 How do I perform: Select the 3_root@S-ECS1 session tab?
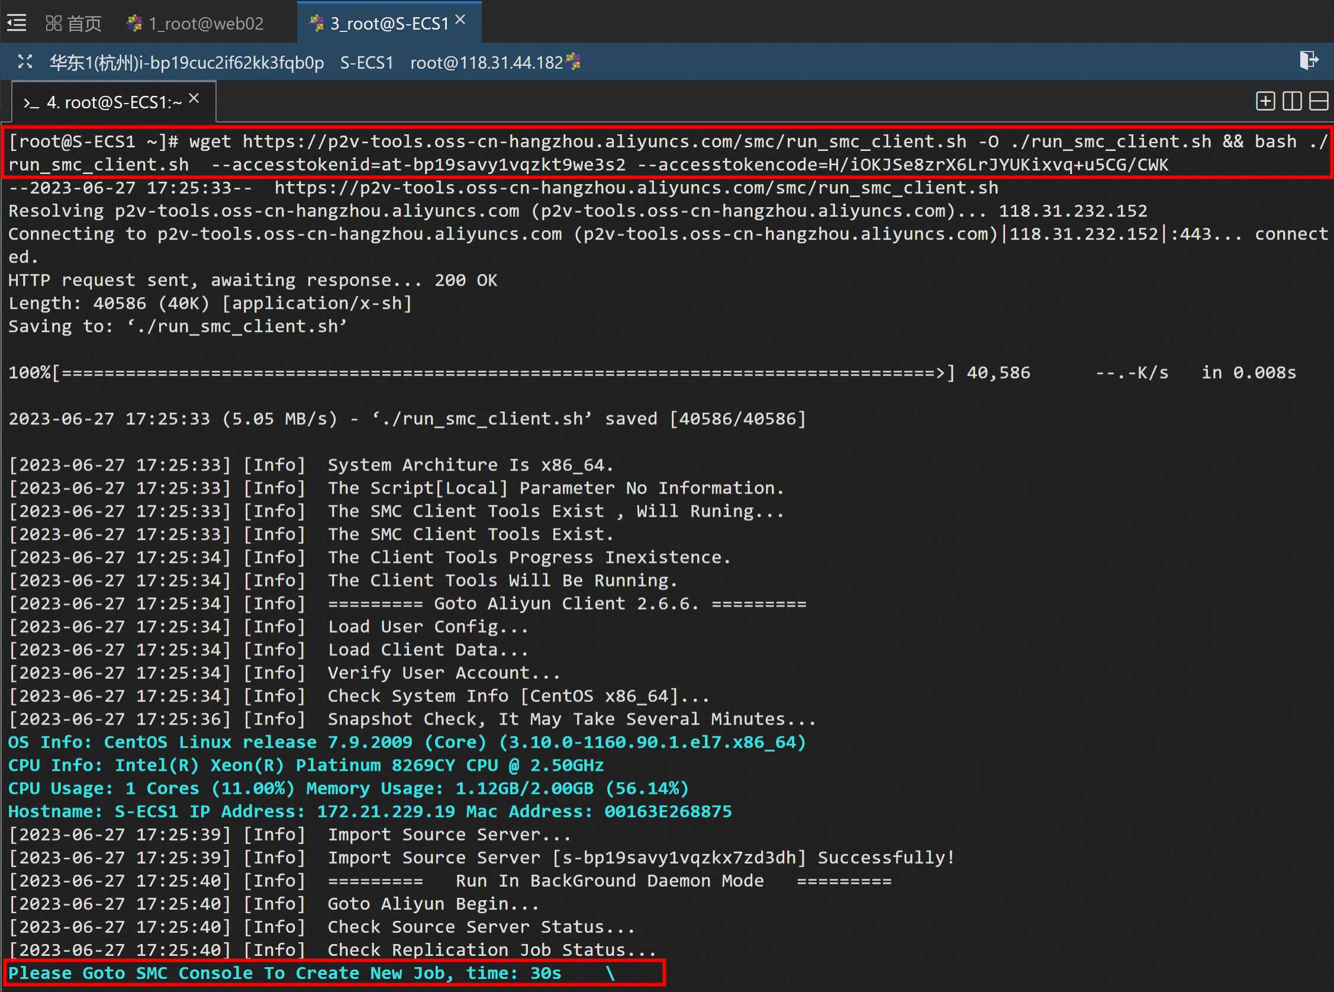388,24
